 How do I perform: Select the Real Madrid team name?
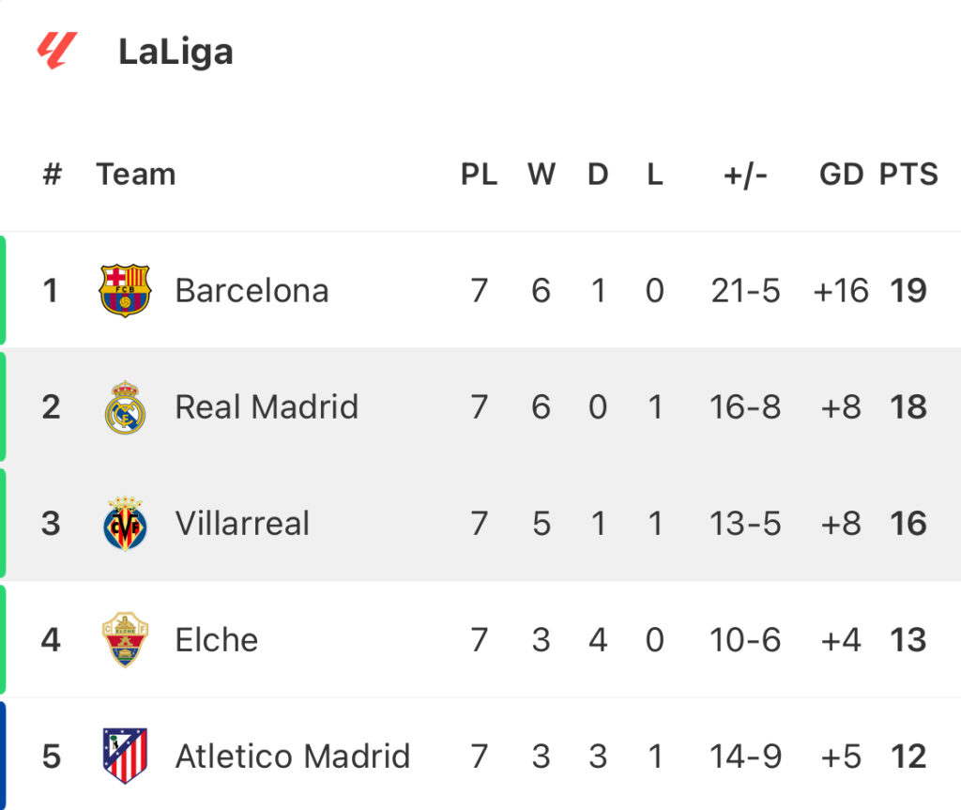pyautogui.click(x=267, y=407)
